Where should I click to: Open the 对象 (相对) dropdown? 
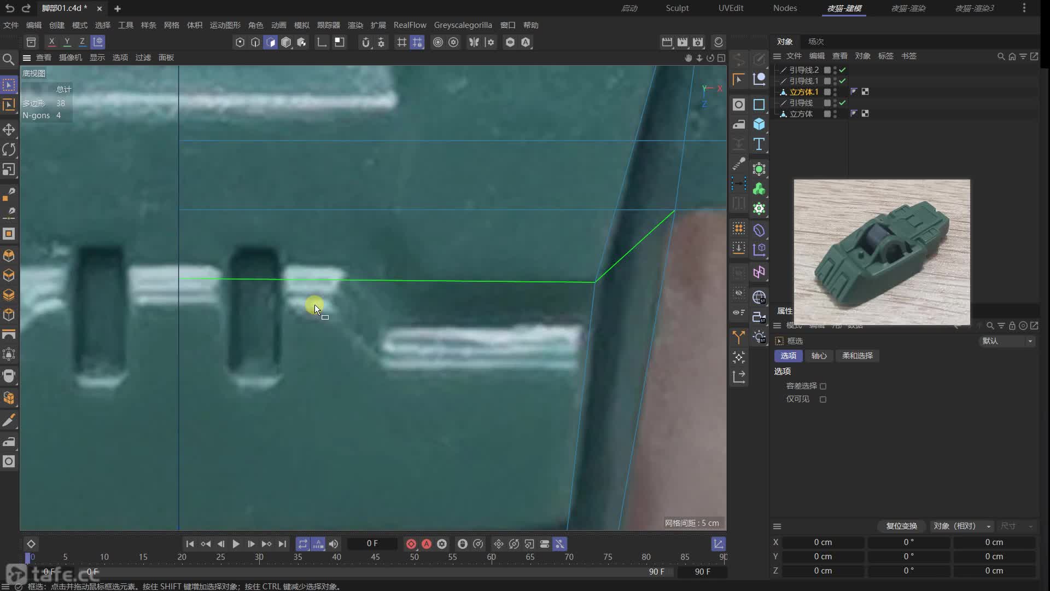(x=962, y=526)
